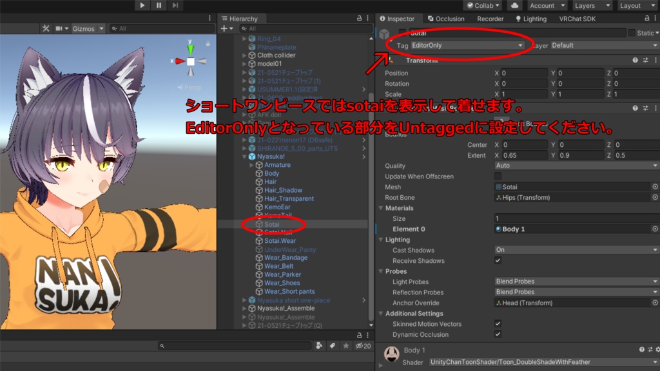Open the Layers dropdown

click(x=592, y=5)
